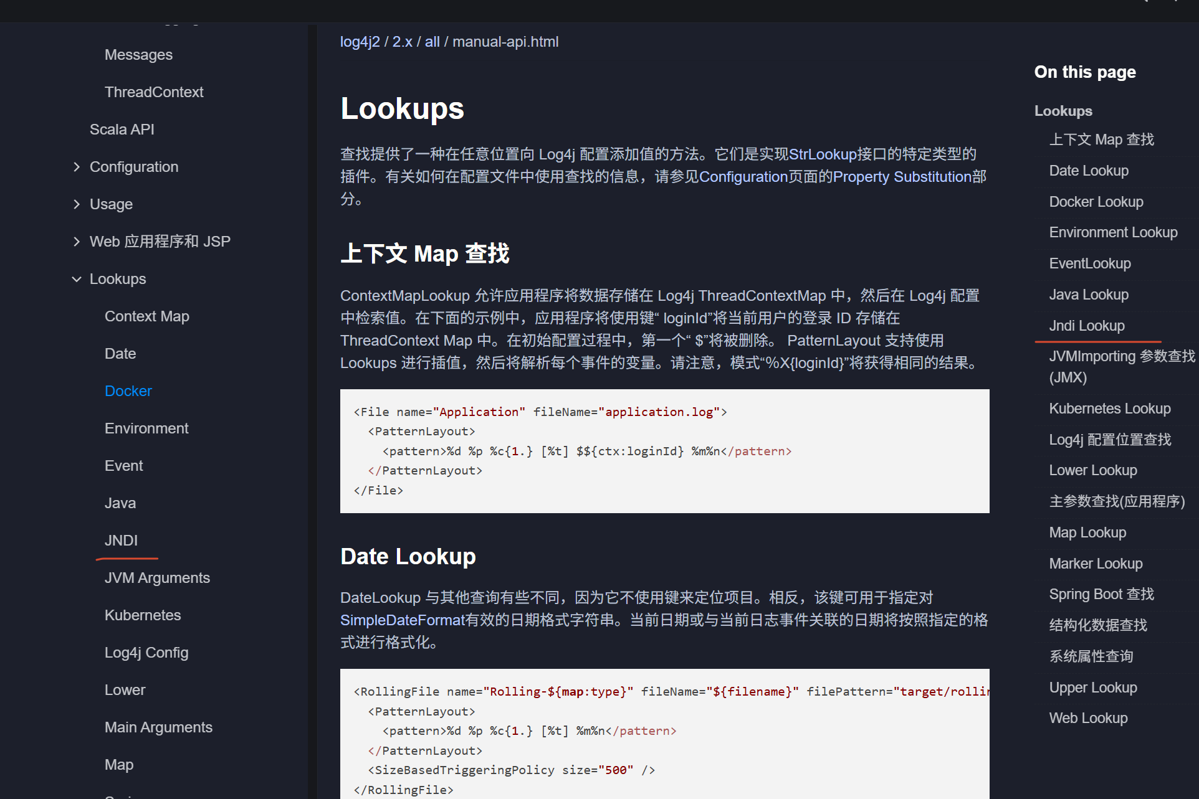Click the 2.x breadcrumb link
This screenshot has width=1199, height=799.
[x=402, y=42]
